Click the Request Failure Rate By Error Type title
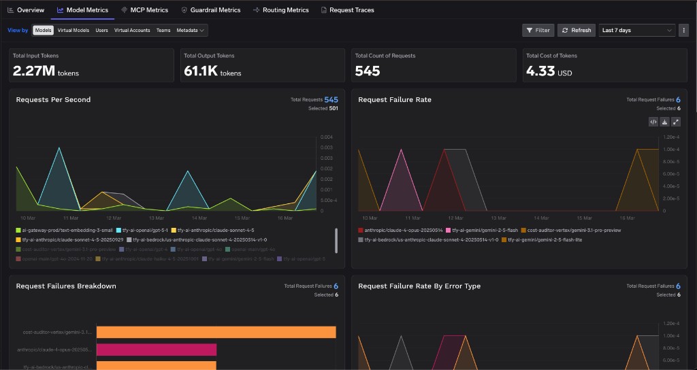The height and width of the screenshot is (370, 697). point(419,286)
